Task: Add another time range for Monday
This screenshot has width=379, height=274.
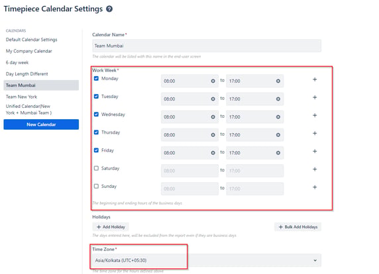Action: pos(315,79)
